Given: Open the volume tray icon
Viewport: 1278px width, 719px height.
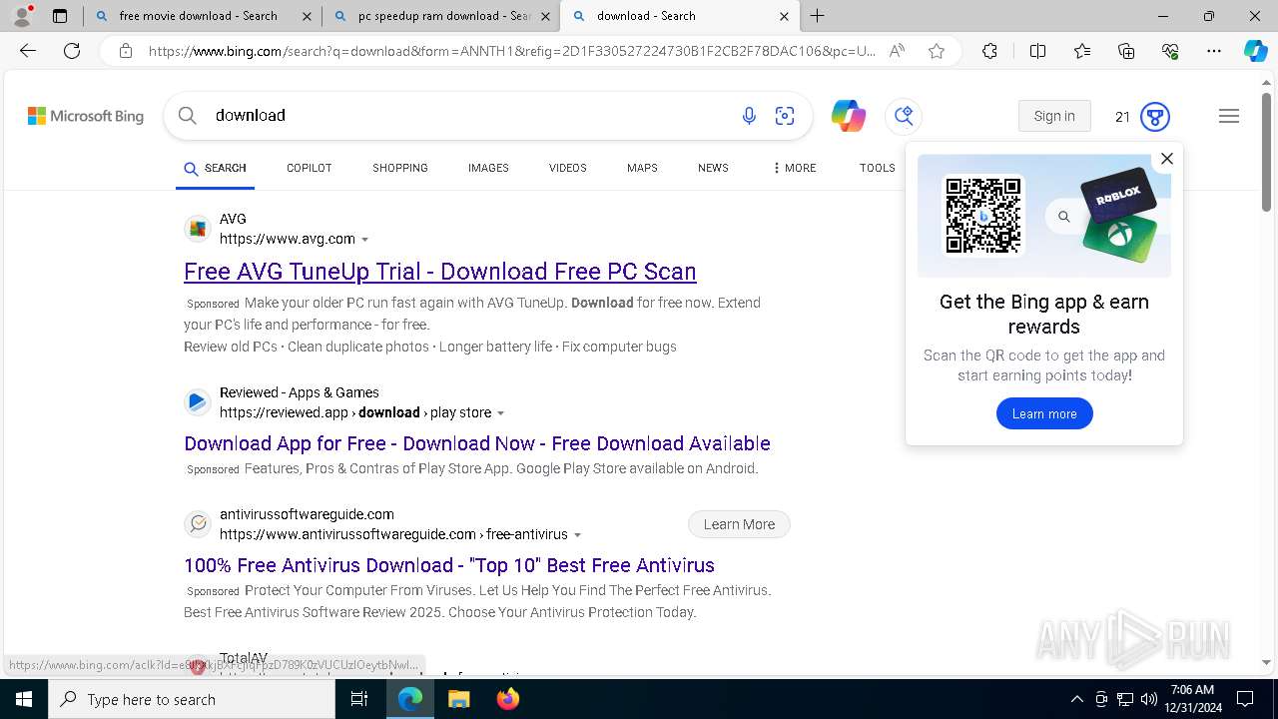Looking at the screenshot, I should tap(1148, 699).
